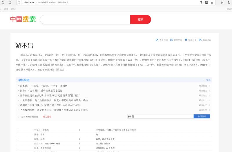Expand the 地方 dropdown menu

coord(13,9)
